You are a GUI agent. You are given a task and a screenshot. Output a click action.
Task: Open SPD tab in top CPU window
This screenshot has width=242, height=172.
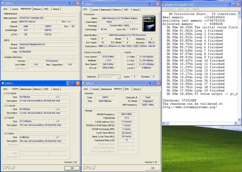pos(126,10)
